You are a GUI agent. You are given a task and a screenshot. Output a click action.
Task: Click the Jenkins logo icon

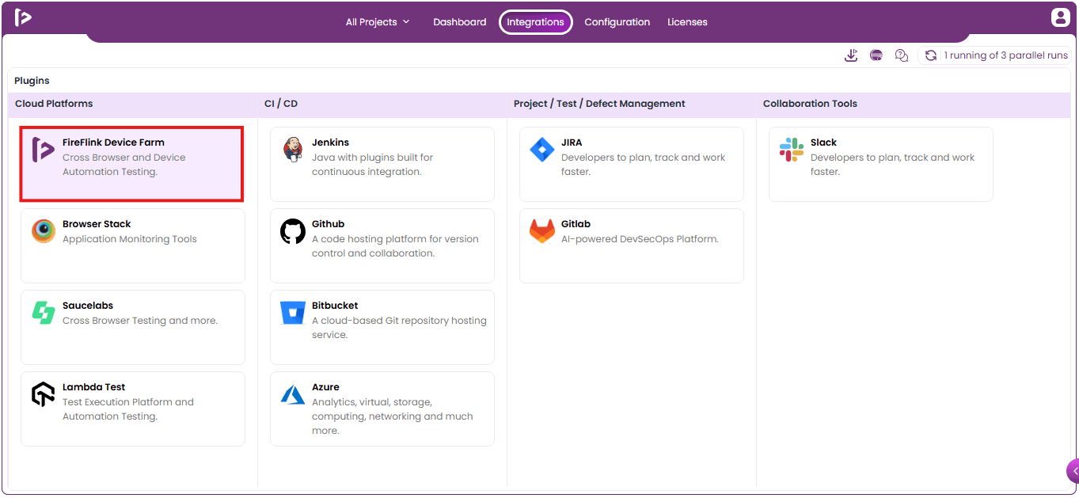(293, 150)
